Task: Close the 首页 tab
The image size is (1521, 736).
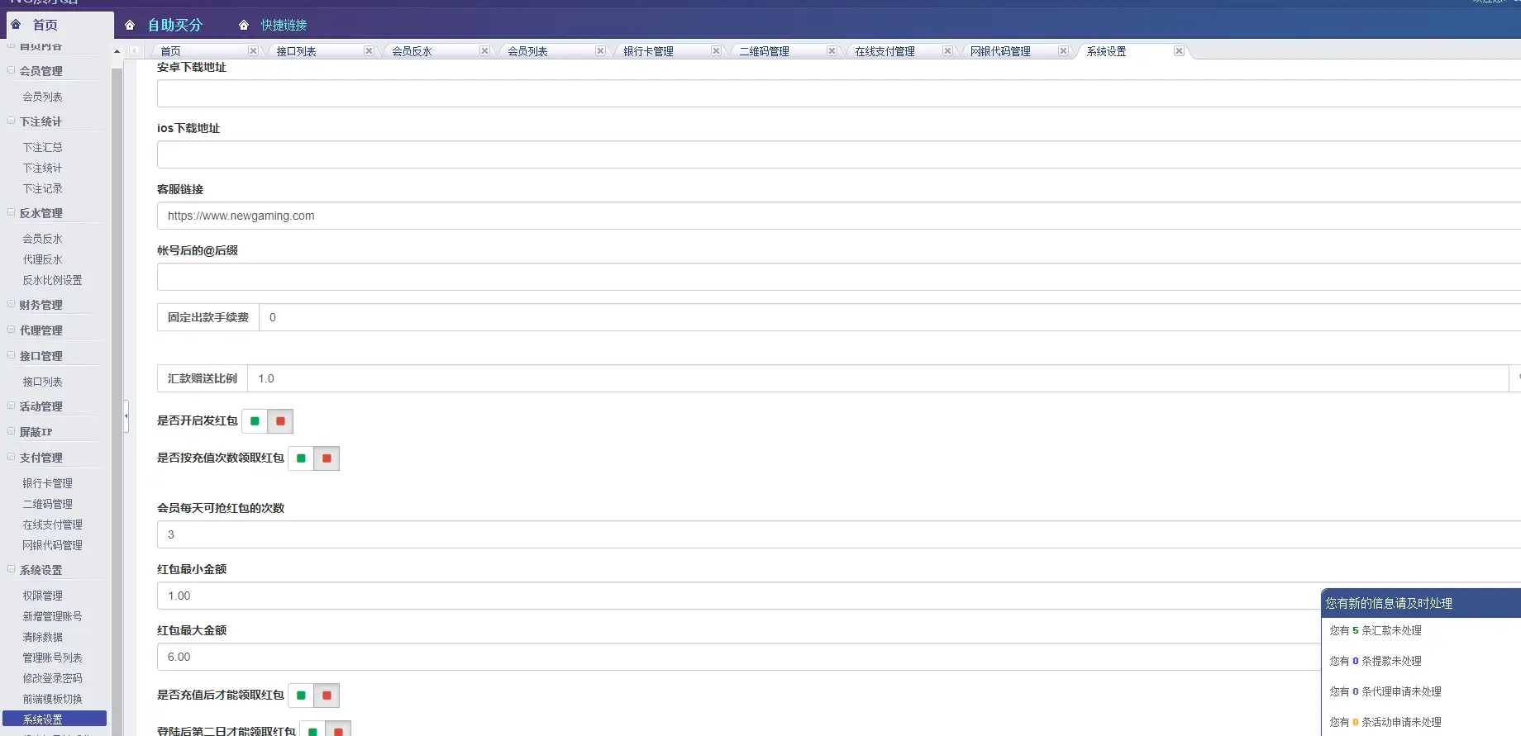Action: pos(253,51)
